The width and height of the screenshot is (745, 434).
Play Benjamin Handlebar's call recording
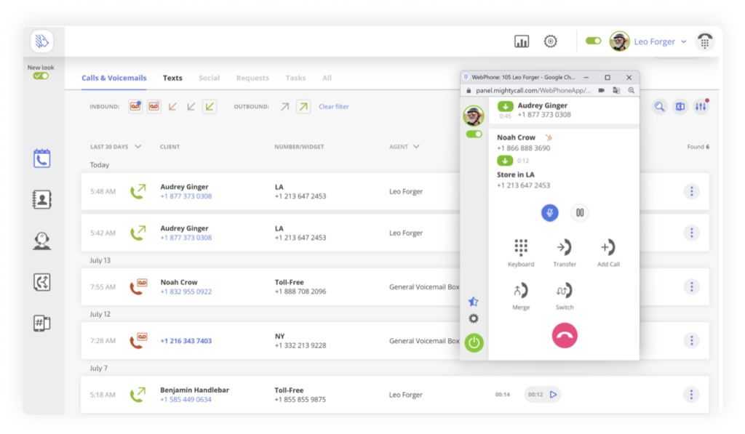pyautogui.click(x=555, y=394)
